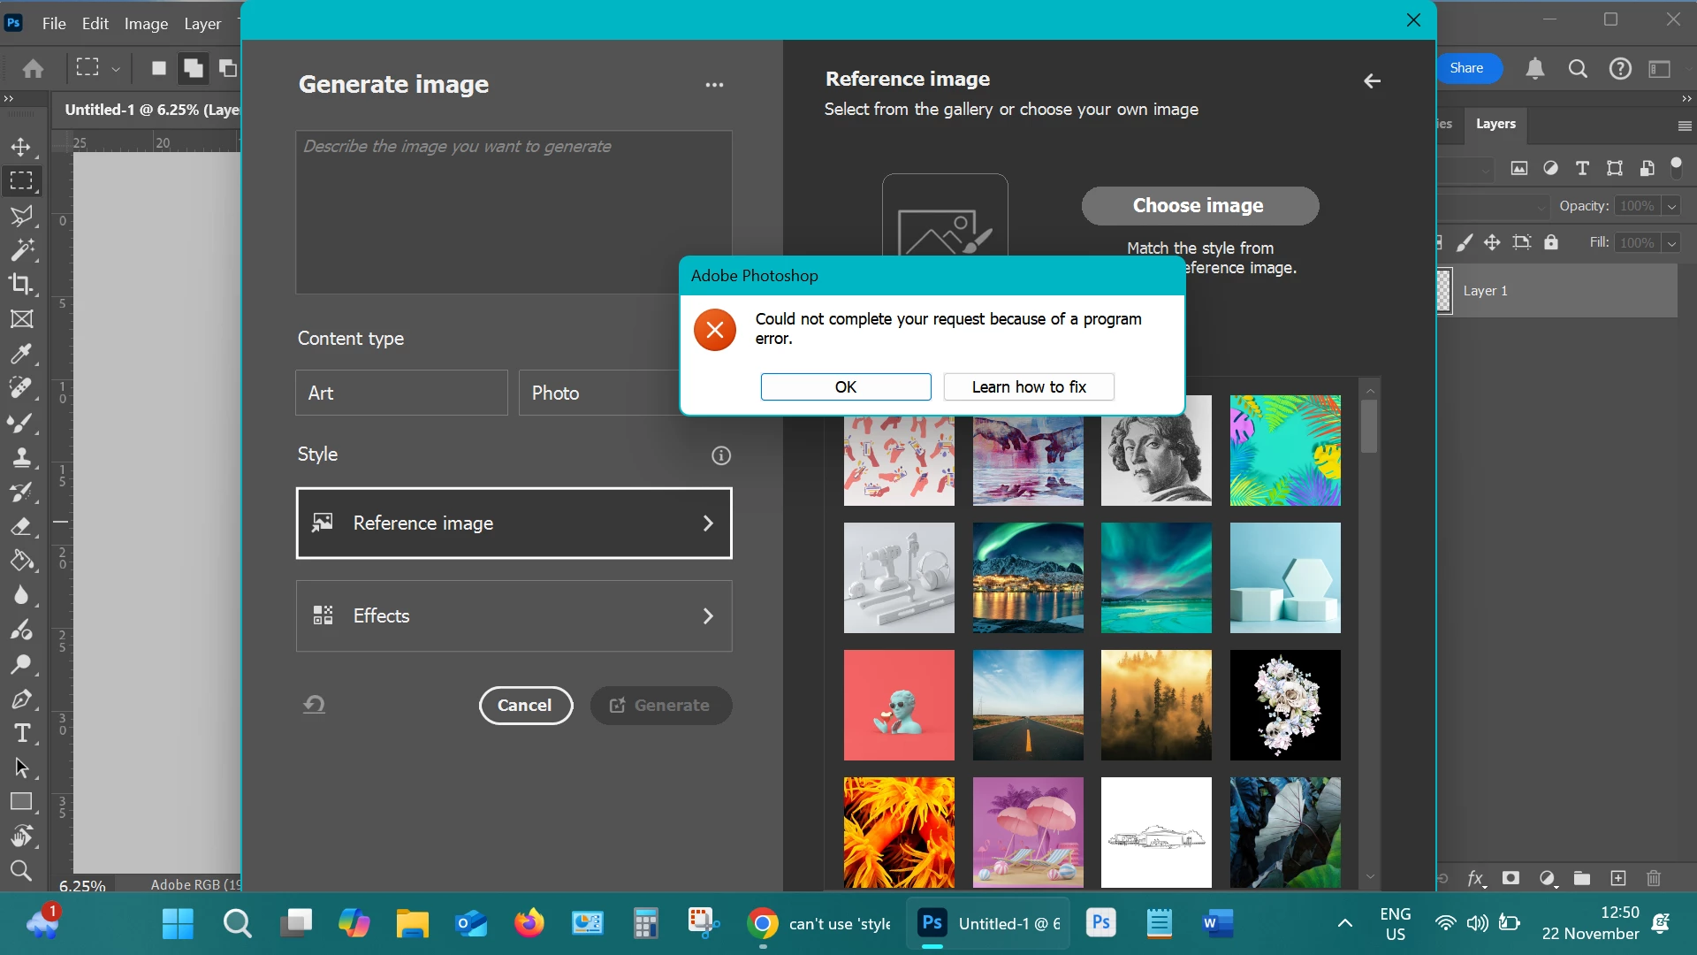Select Art content type
Viewport: 1697px width, 955px height.
tap(401, 393)
